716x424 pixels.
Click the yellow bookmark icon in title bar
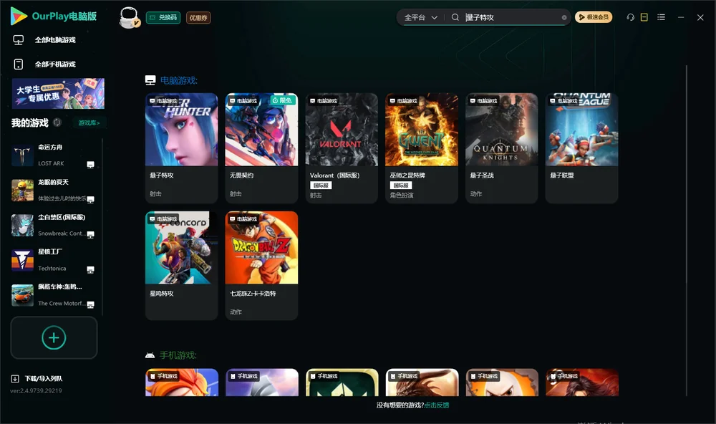(x=644, y=17)
